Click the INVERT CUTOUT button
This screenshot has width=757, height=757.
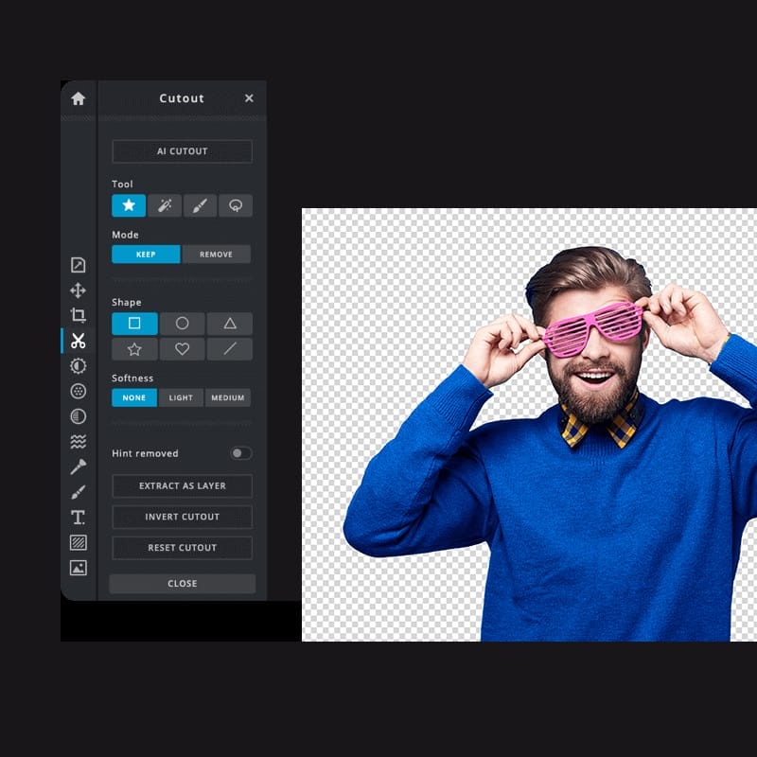(182, 517)
